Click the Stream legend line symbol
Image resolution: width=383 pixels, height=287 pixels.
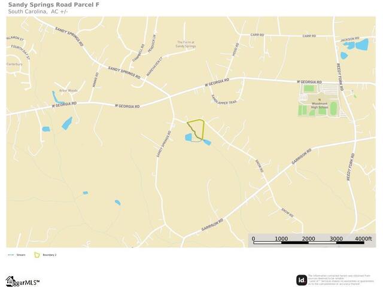click(x=11, y=255)
